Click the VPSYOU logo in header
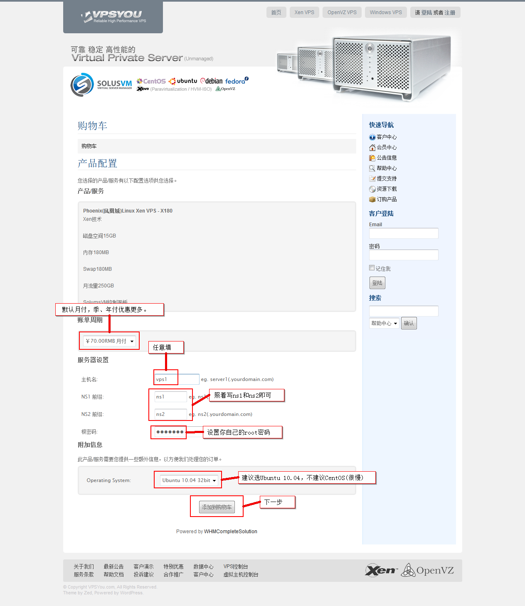Image resolution: width=525 pixels, height=606 pixels. (x=113, y=17)
